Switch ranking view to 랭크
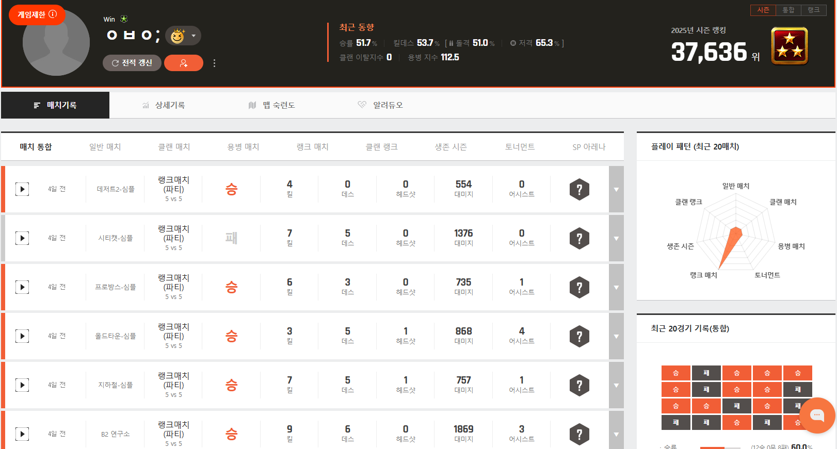The height and width of the screenshot is (449, 837). [x=813, y=10]
